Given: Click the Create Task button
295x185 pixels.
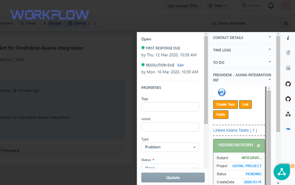Looking at the screenshot, I should 226,104.
